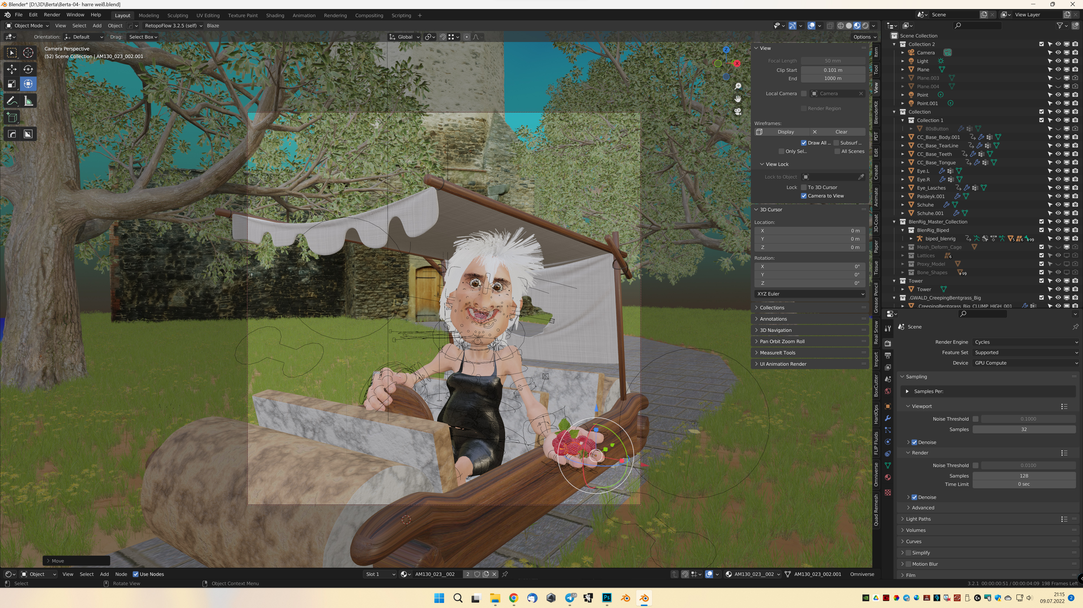Activate the Measure tool
The height and width of the screenshot is (608, 1083).
(28, 101)
